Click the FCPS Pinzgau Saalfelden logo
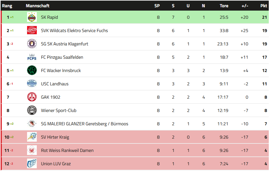The image size is (270, 171). click(32, 57)
